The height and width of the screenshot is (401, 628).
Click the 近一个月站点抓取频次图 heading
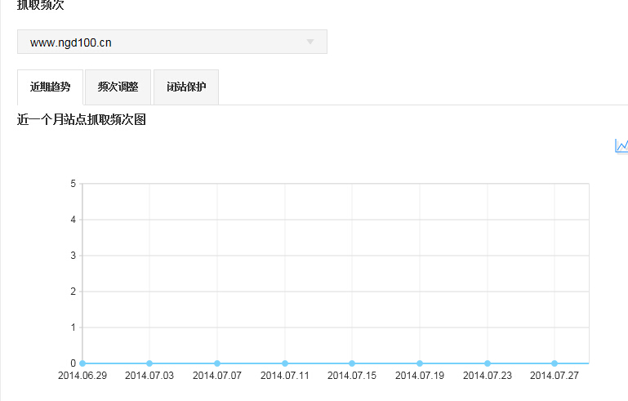click(x=82, y=119)
